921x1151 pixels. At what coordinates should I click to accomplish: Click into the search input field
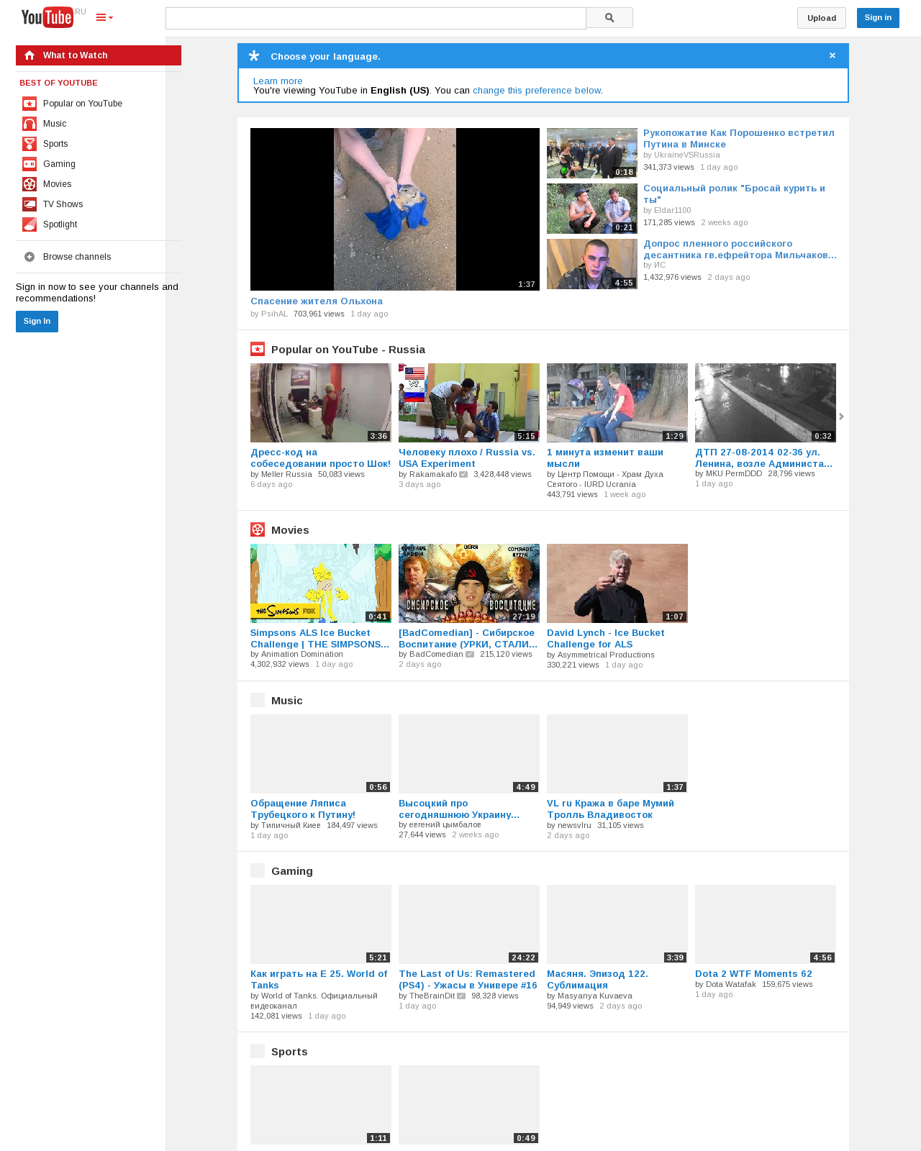tap(376, 18)
